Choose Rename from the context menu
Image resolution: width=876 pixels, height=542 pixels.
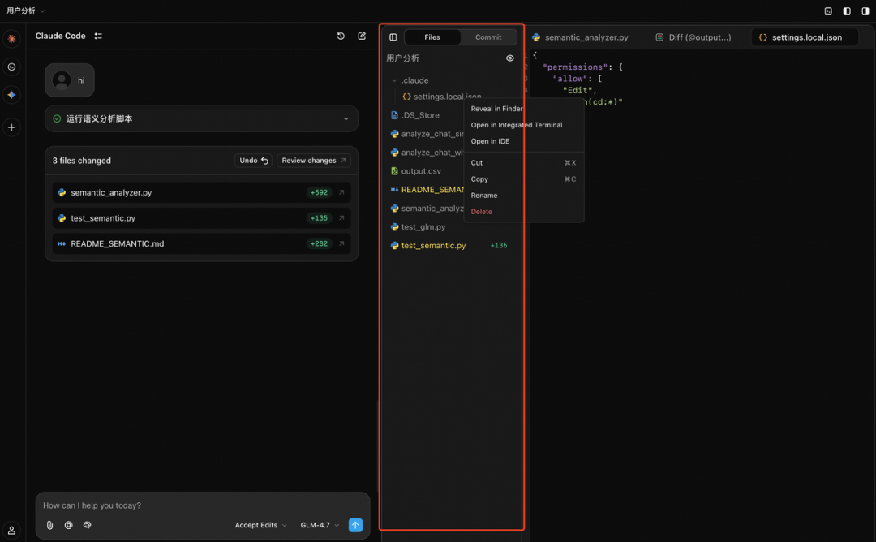pyautogui.click(x=524, y=196)
